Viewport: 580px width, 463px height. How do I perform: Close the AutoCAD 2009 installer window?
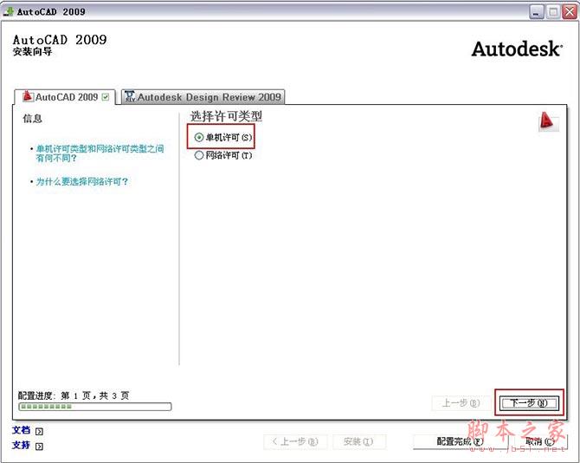570,12
